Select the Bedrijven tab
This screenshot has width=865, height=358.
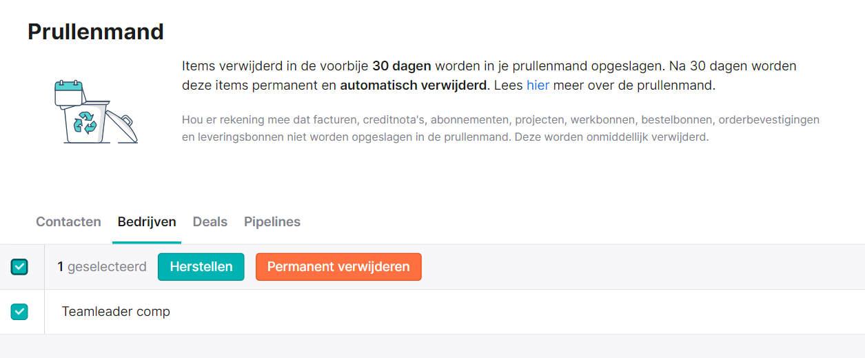(x=147, y=222)
